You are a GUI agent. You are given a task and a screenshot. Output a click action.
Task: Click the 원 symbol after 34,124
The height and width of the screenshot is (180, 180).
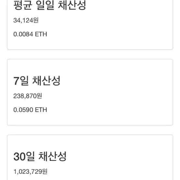[36, 20]
